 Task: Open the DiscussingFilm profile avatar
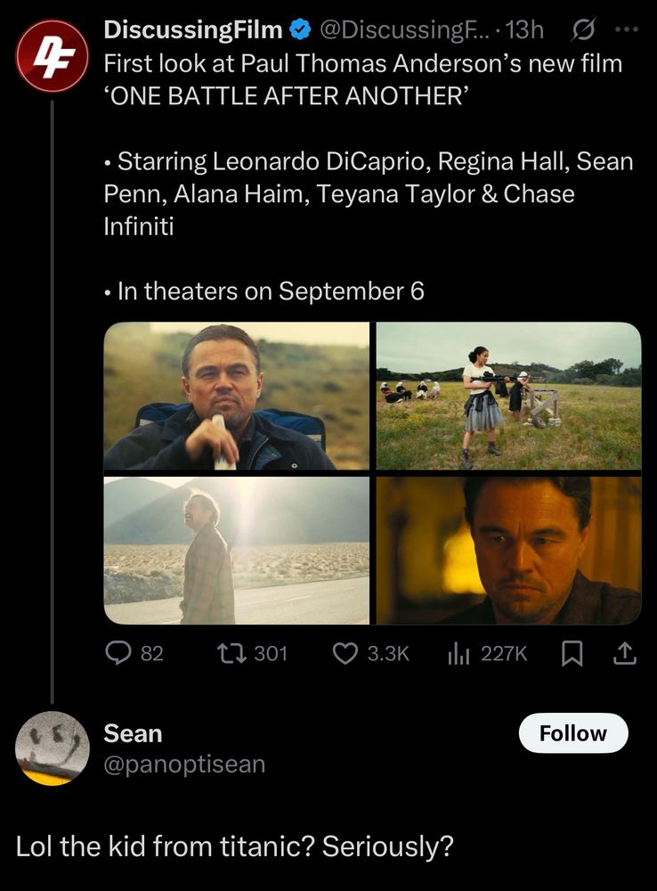(x=53, y=55)
